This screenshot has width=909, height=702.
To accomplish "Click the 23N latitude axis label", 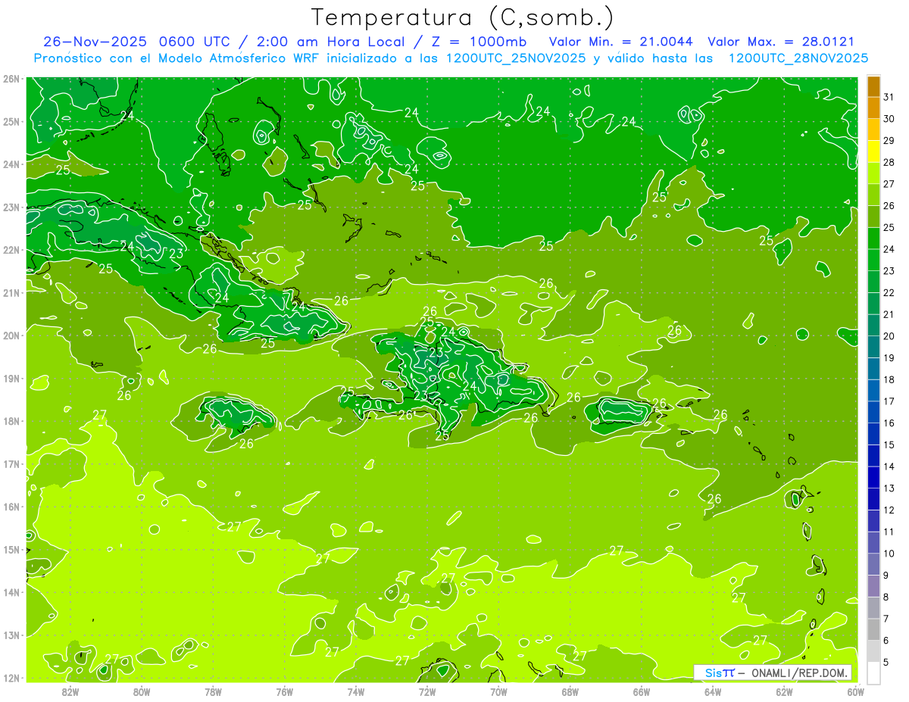I will click(x=12, y=207).
